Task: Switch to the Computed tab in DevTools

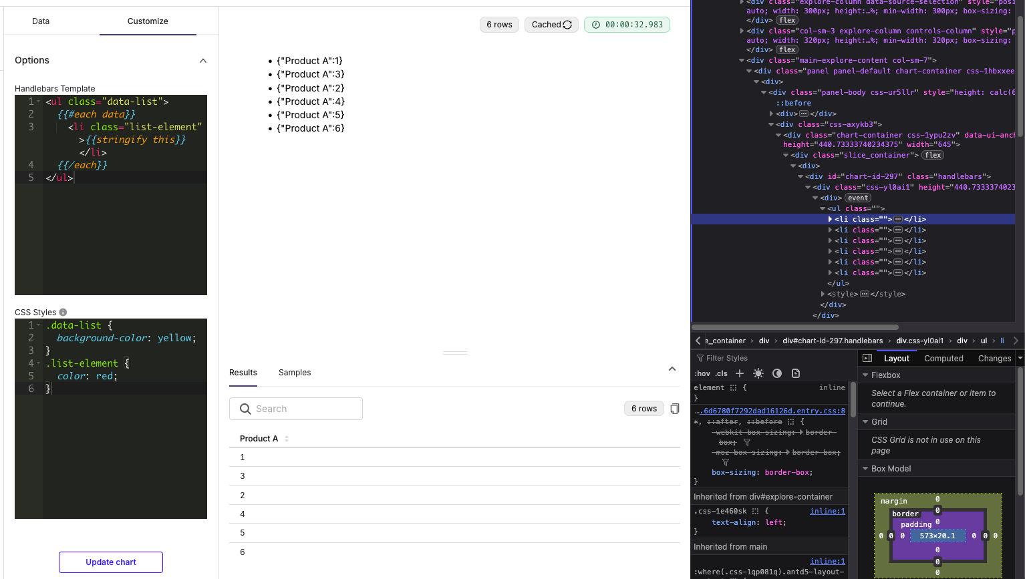Action: click(x=943, y=359)
